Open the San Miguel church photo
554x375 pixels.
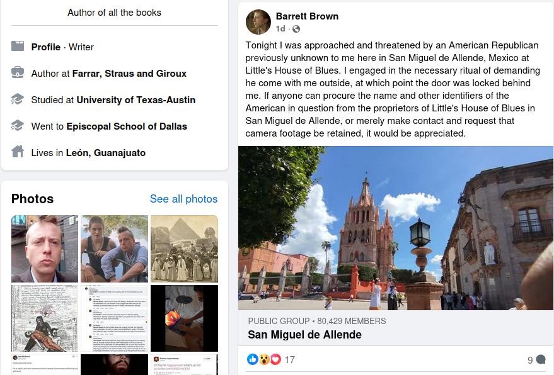pos(396,228)
